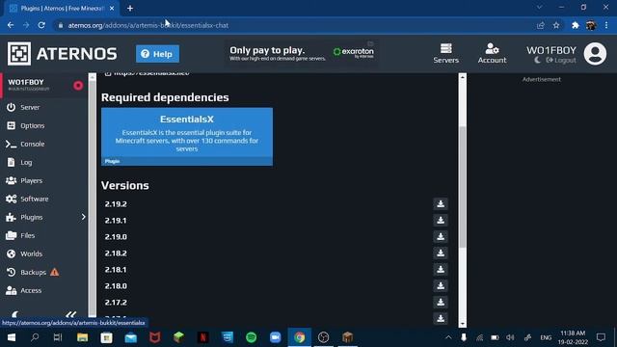Click the main content scrollbar
This screenshot has height=347, width=617.
463,187
